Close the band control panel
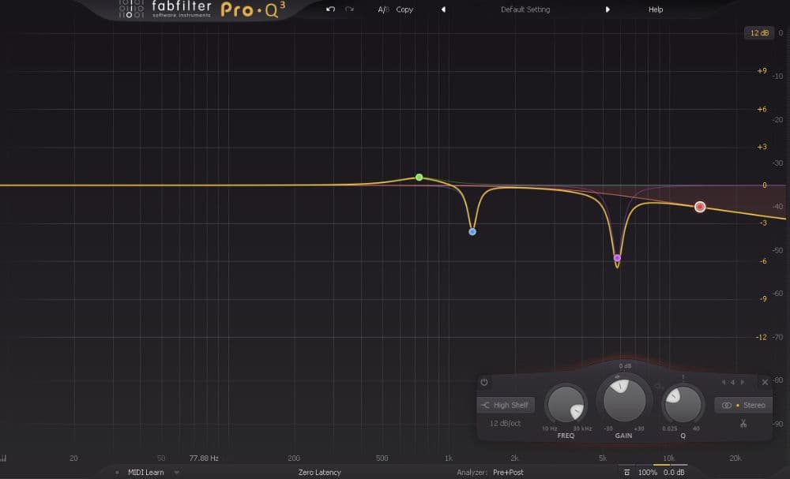 tap(764, 383)
